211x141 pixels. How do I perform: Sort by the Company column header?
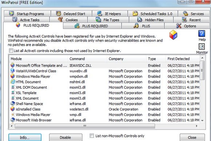click(127, 59)
